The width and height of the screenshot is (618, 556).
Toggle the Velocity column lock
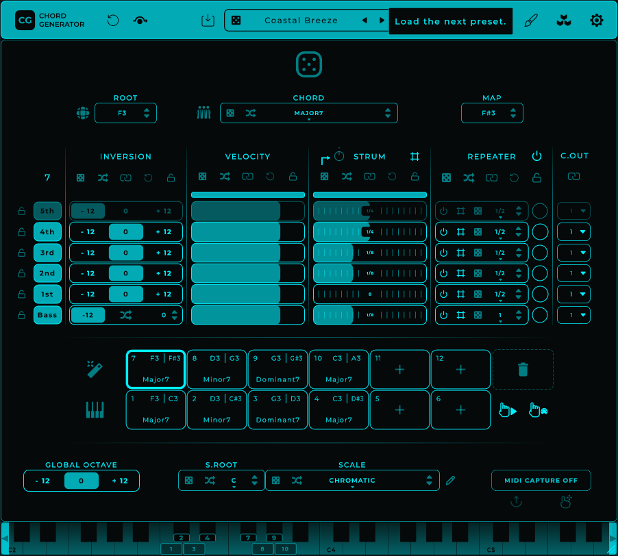(293, 177)
